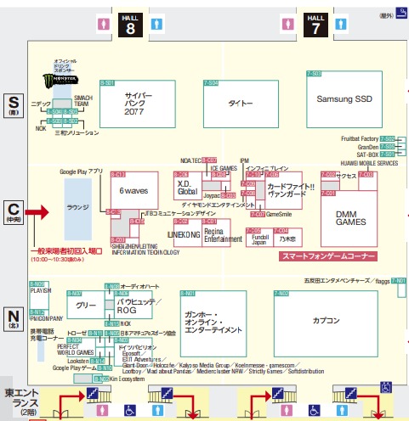The width and height of the screenshot is (409, 421).
Task: Click the SMACH TEAM label
Action: coord(83,101)
